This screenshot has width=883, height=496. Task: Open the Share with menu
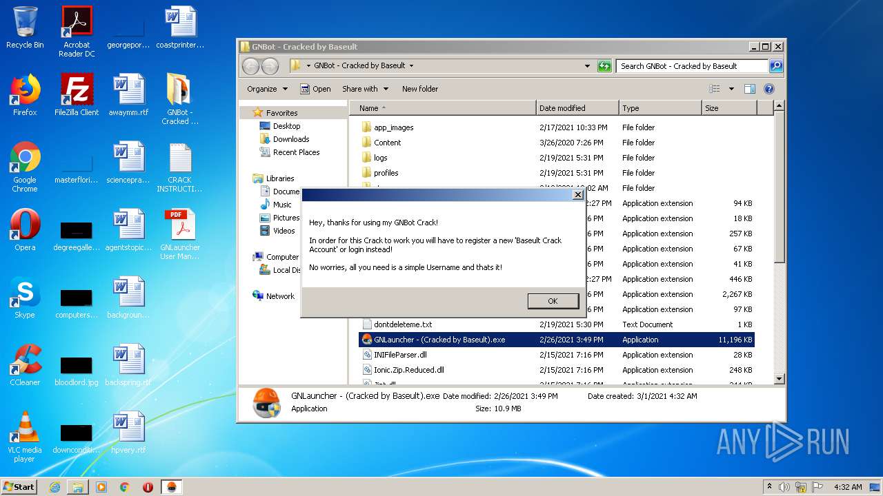coord(365,89)
